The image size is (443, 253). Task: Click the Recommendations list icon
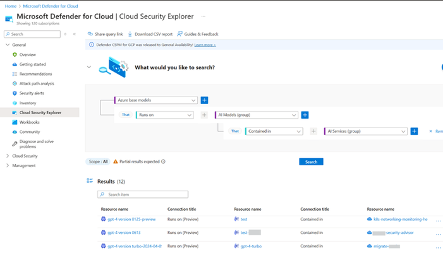15,74
